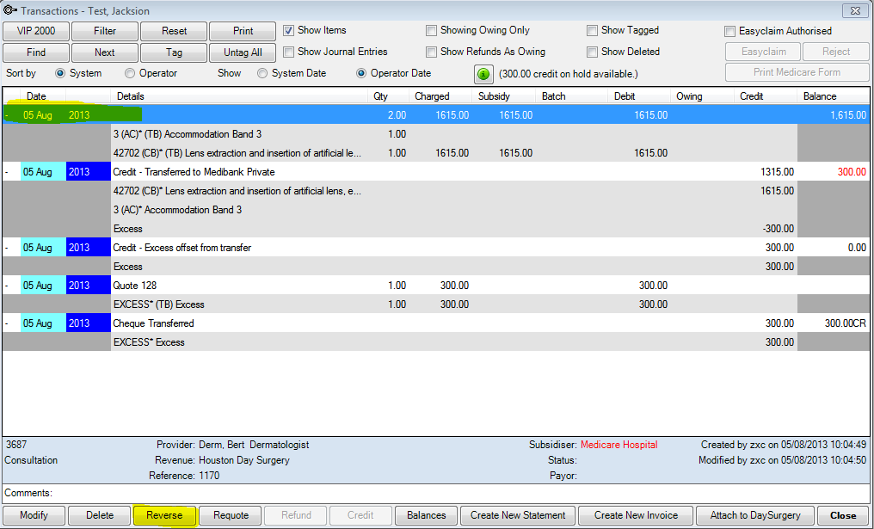Click into the Comments field
This screenshot has width=874, height=529.
tap(462, 494)
